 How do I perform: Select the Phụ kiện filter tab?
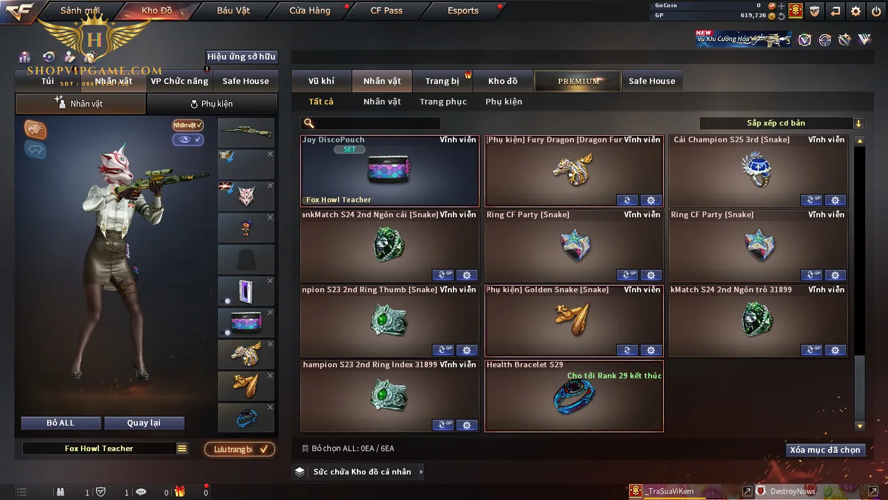pyautogui.click(x=503, y=102)
